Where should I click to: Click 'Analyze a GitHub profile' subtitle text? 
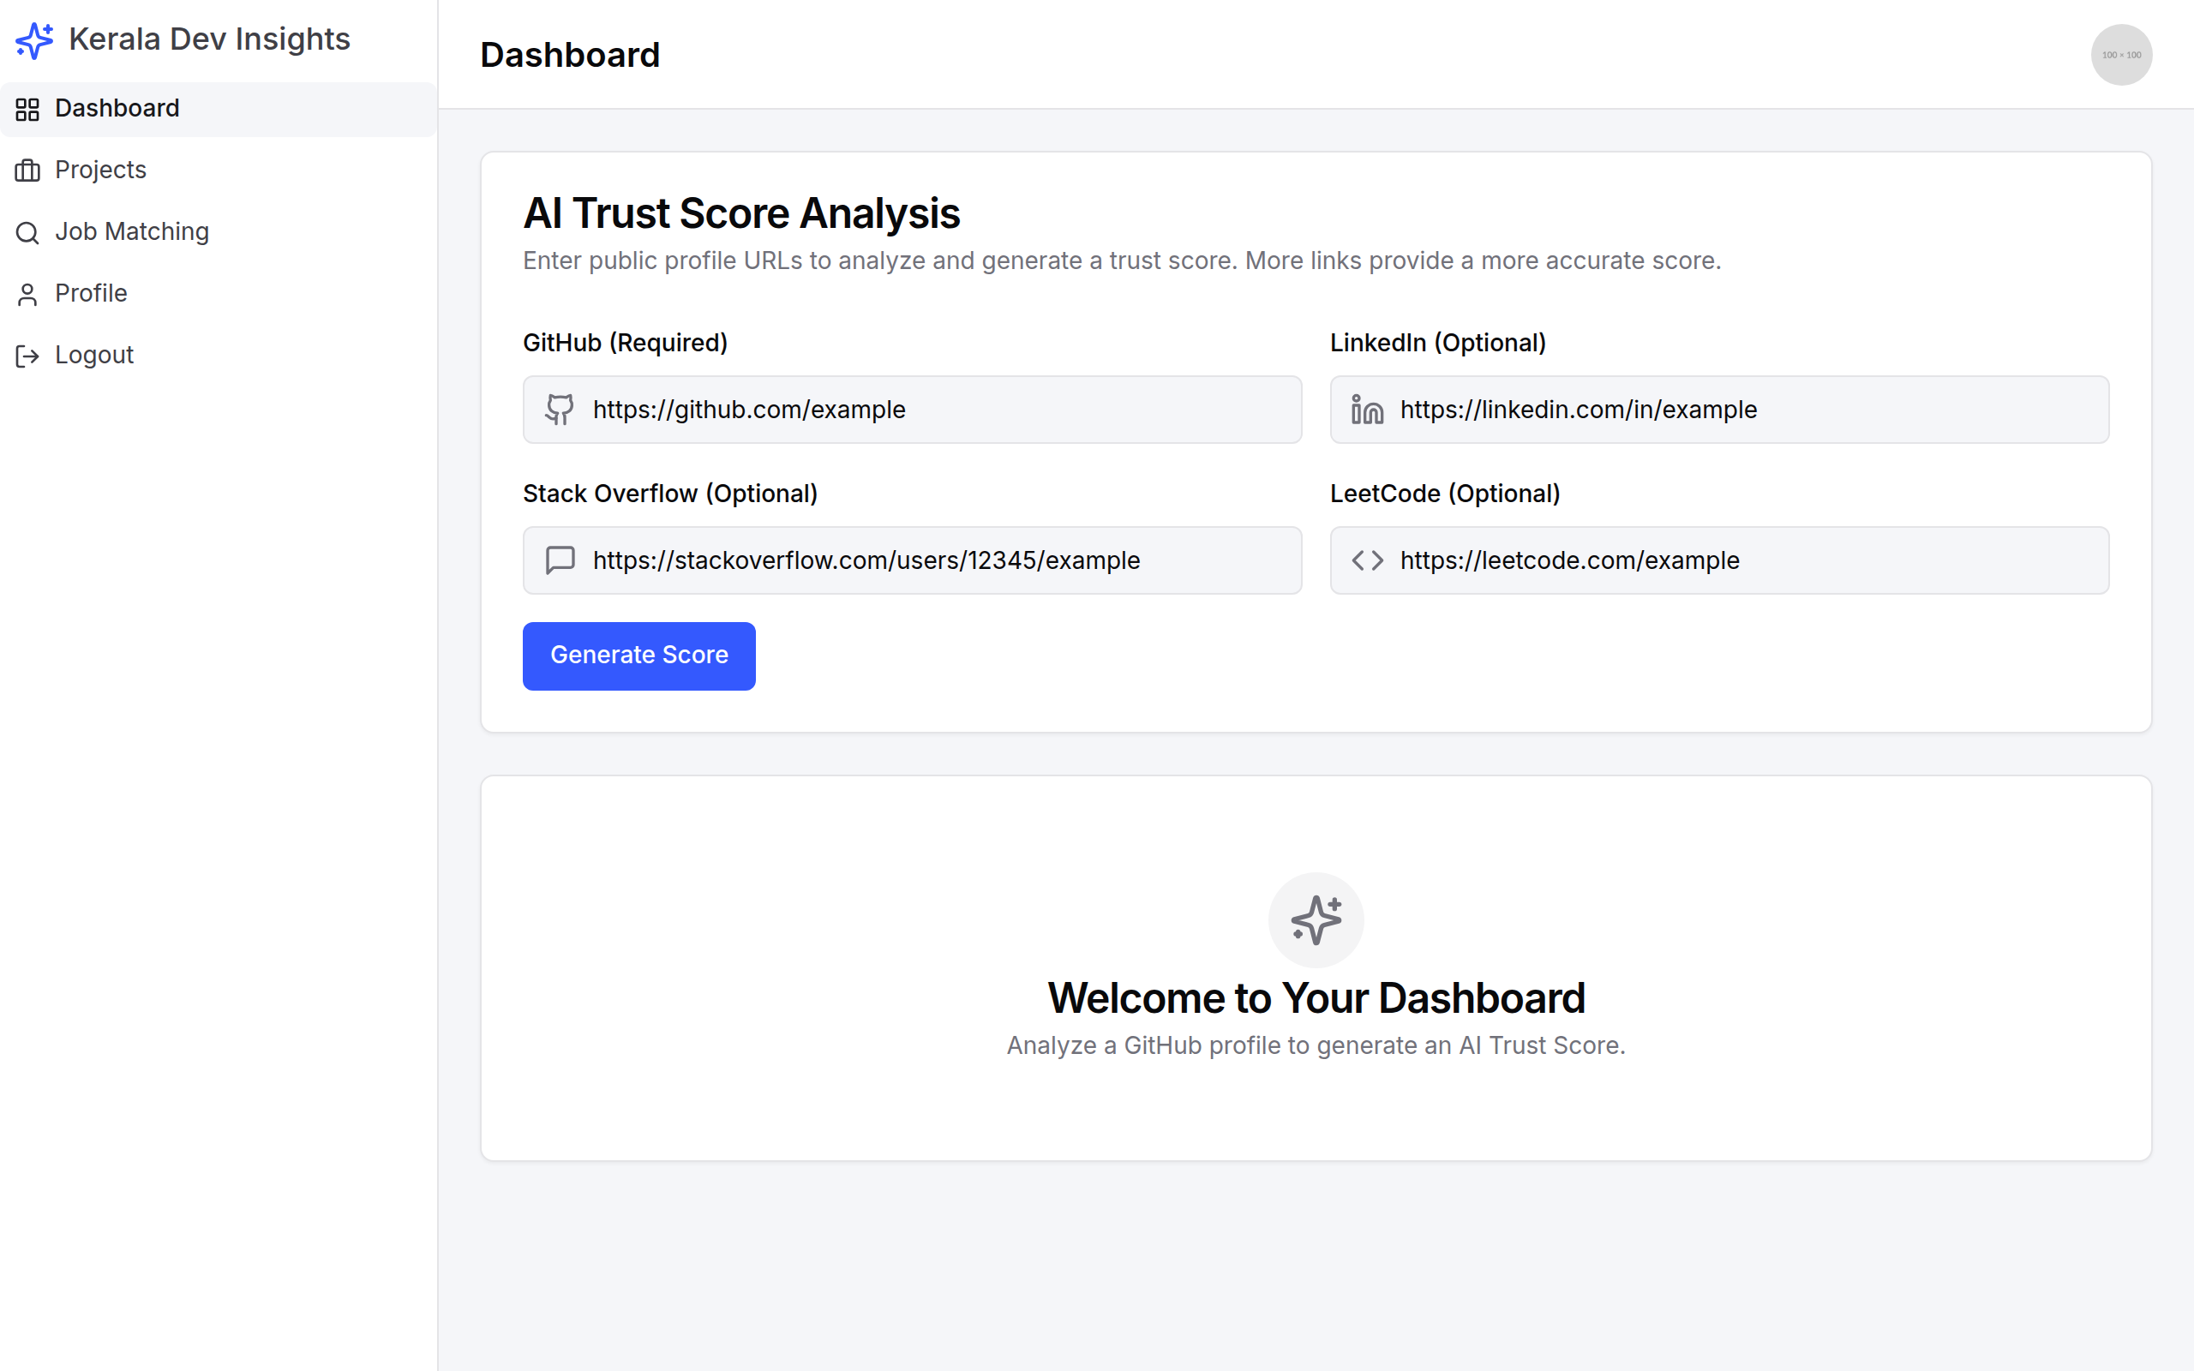point(1316,1045)
